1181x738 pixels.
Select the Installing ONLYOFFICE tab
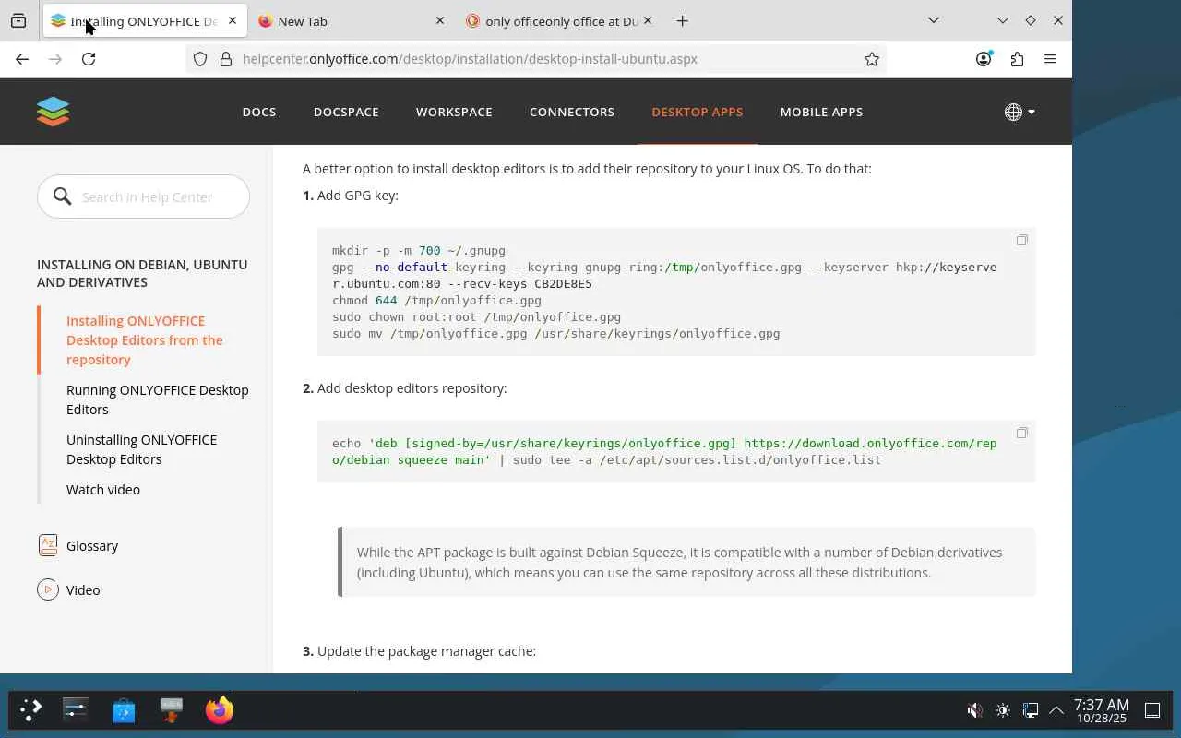[145, 20]
